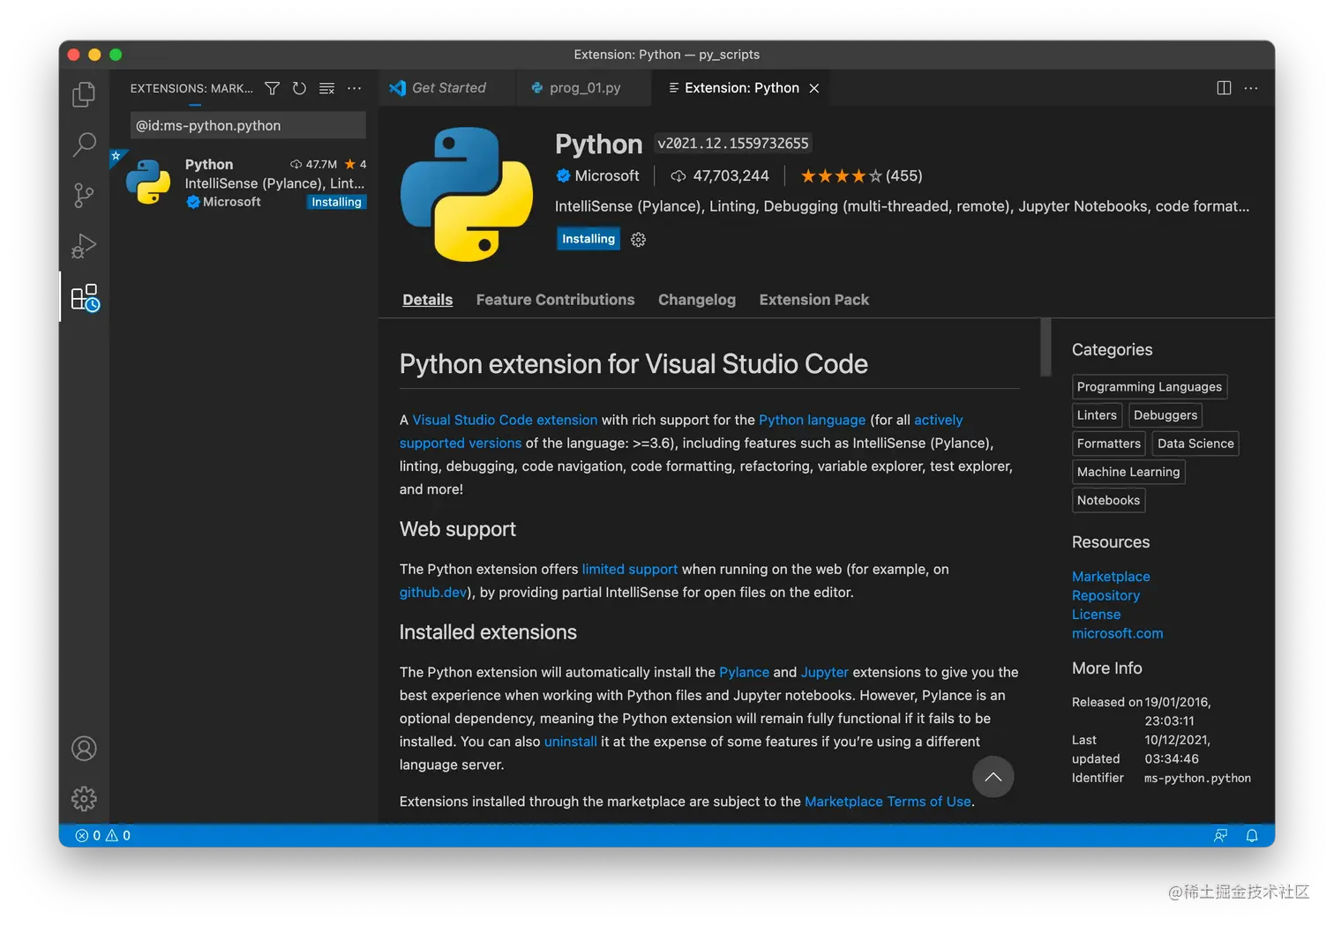Screen dimensions: 1334x925
Task: Open the microsoft.com resource link
Action: pyautogui.click(x=1117, y=633)
